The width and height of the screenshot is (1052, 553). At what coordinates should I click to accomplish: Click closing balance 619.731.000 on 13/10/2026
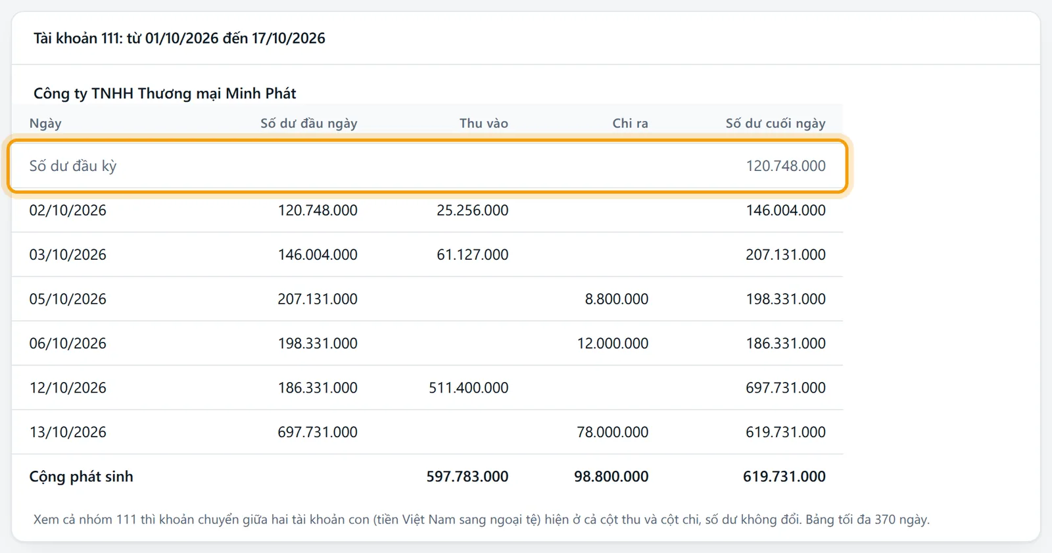click(786, 432)
